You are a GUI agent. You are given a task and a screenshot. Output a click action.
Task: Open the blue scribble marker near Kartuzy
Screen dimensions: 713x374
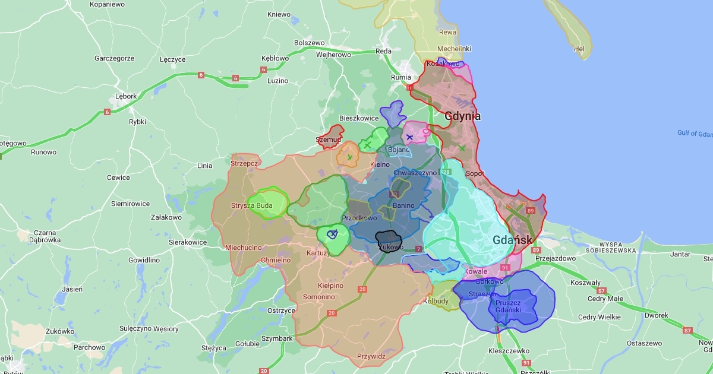(x=333, y=234)
